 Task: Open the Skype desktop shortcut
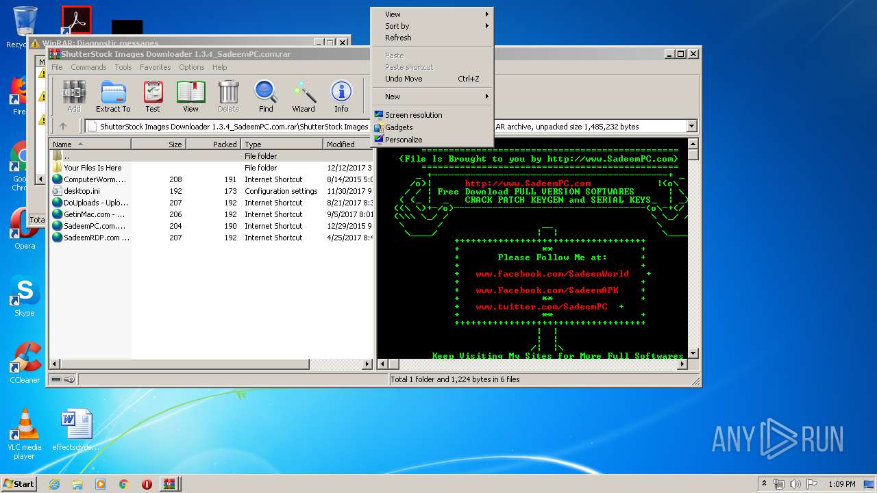coord(25,296)
